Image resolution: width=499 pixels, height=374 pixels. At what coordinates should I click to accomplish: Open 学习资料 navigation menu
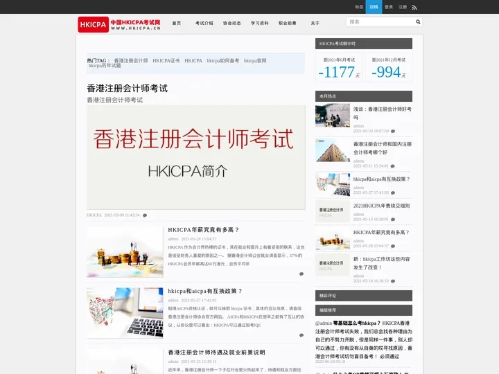coord(260,24)
